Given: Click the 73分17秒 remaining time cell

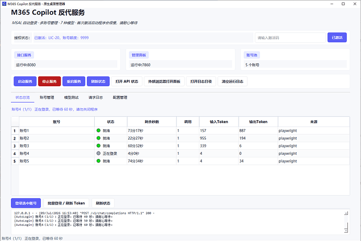Looking at the screenshot, I should 152,131.
